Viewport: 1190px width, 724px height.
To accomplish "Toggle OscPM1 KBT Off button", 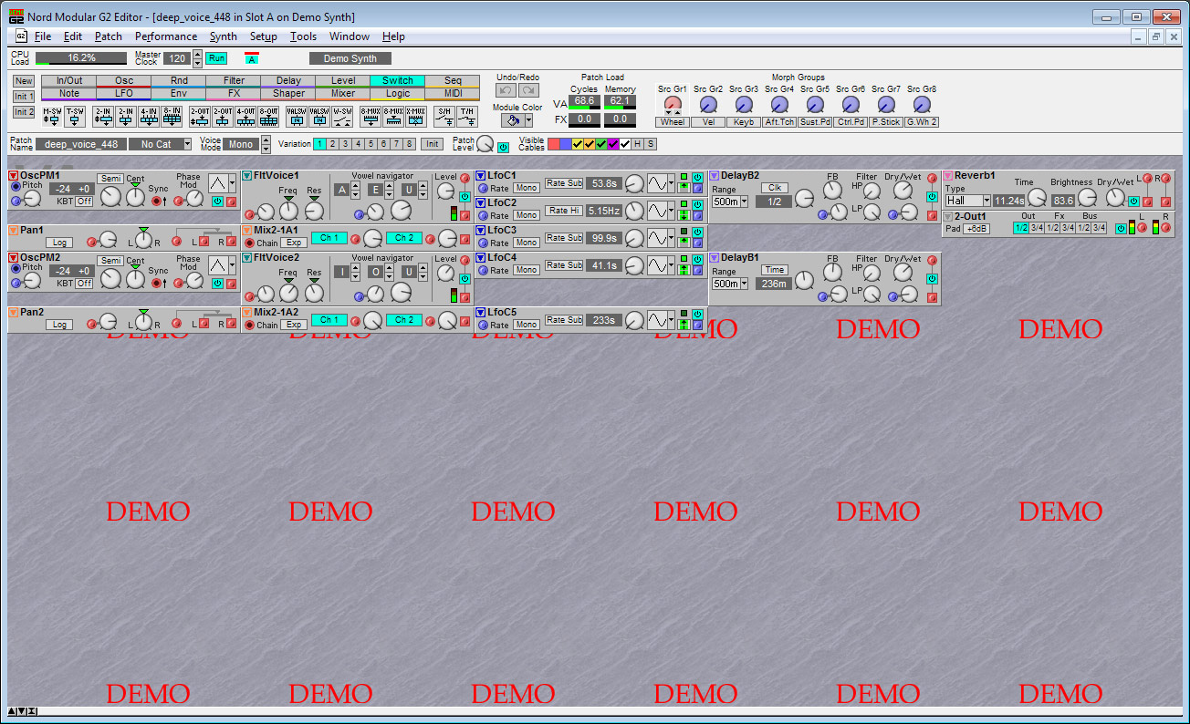I will tap(84, 201).
